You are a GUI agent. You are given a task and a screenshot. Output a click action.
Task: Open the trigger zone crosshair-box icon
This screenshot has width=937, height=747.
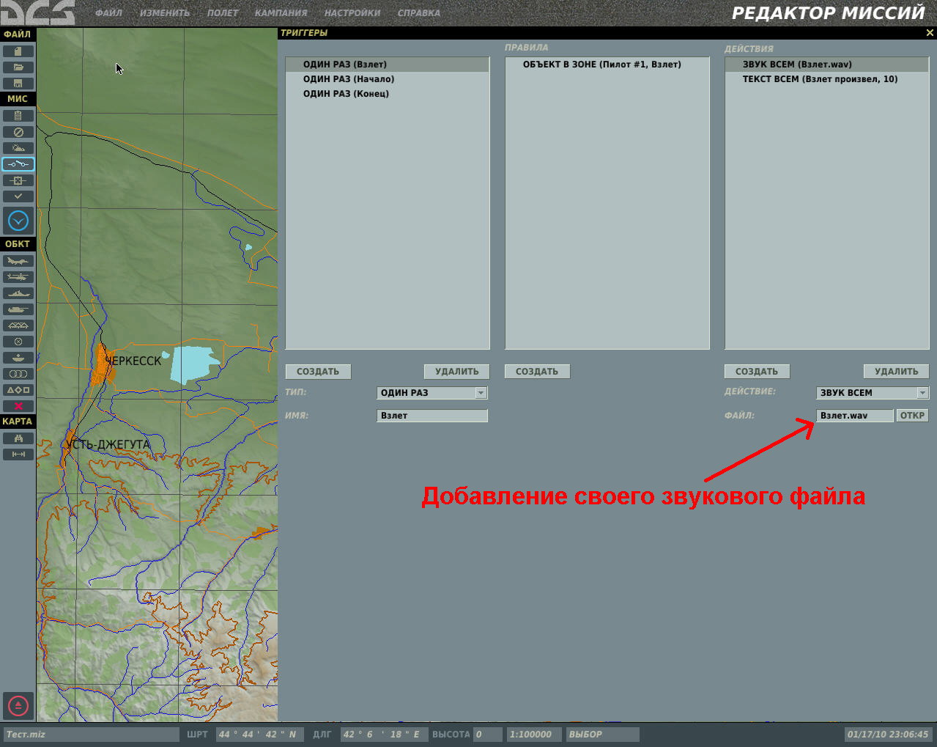click(x=18, y=180)
